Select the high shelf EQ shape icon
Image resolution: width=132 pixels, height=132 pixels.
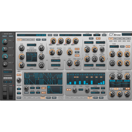pyautogui.click(x=121, y=89)
